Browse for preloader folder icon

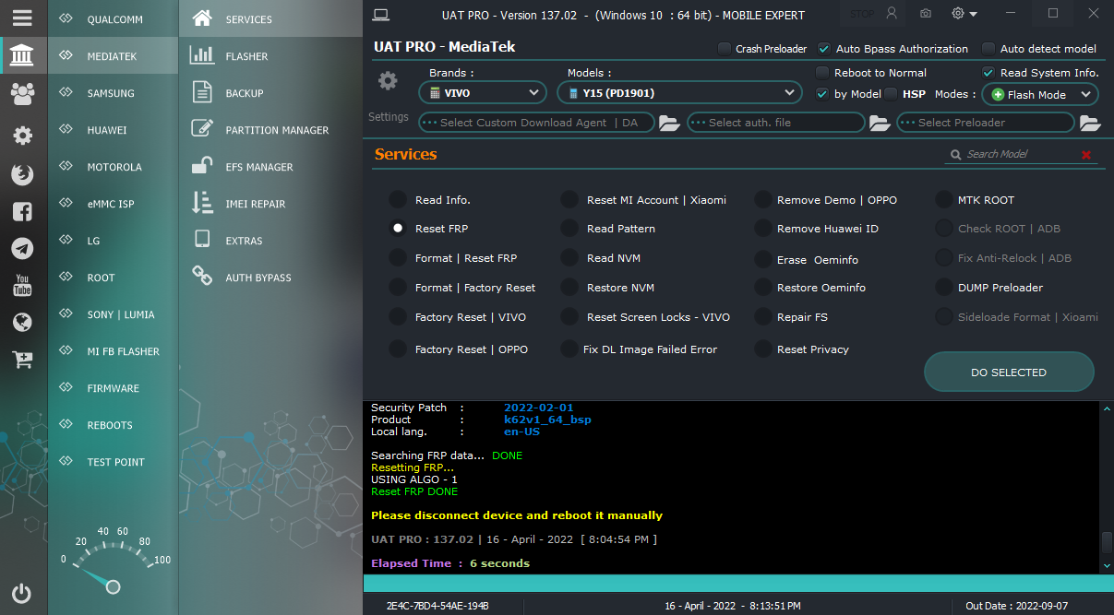click(1090, 123)
